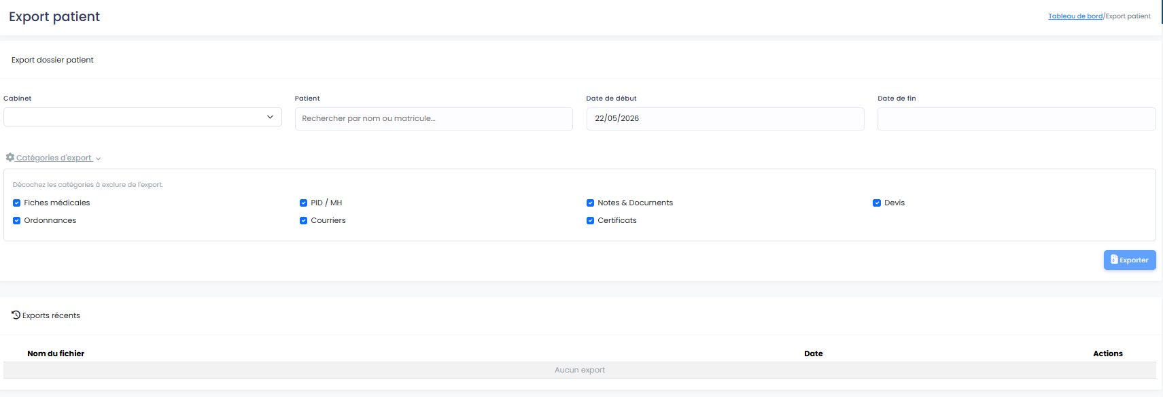Toggle the Courriers checkbox
1163x397 pixels.
click(304, 220)
